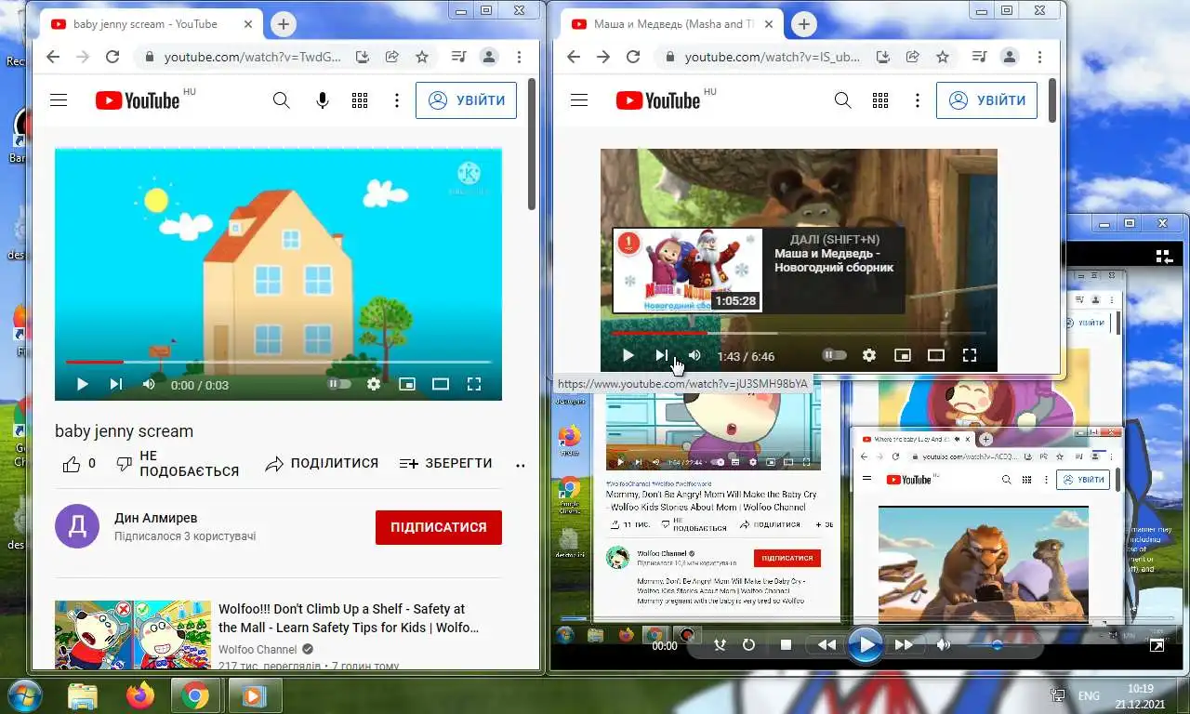Open the profile icon in the Маша и Медведь toolbar
This screenshot has height=714, width=1190.
(x=1010, y=57)
